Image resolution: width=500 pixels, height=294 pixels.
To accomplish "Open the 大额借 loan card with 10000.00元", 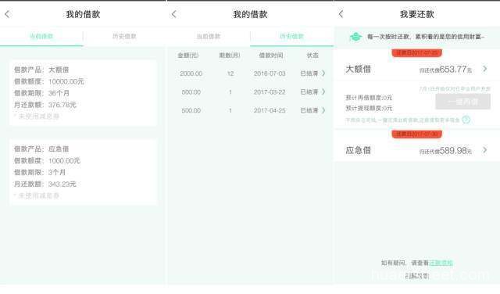I will coord(83,93).
